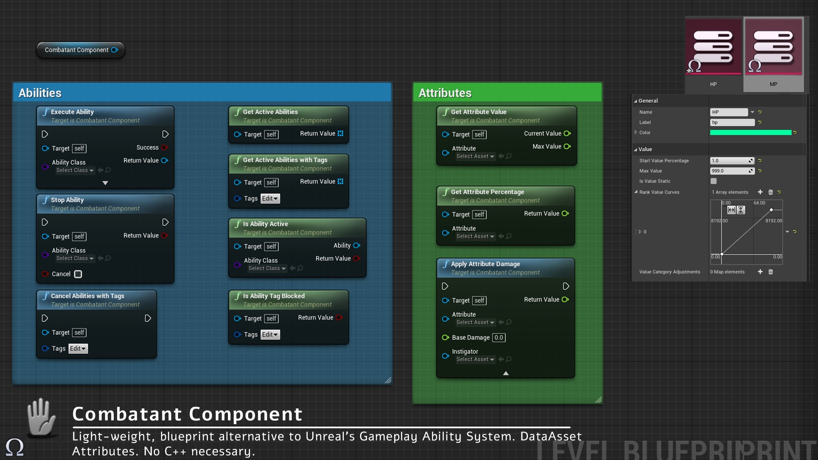The width and height of the screenshot is (818, 460).
Task: Expand the Color property
Action: pyautogui.click(x=636, y=132)
